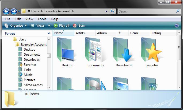Click the Views button
The width and height of the screenshot is (183, 110).
37,26
